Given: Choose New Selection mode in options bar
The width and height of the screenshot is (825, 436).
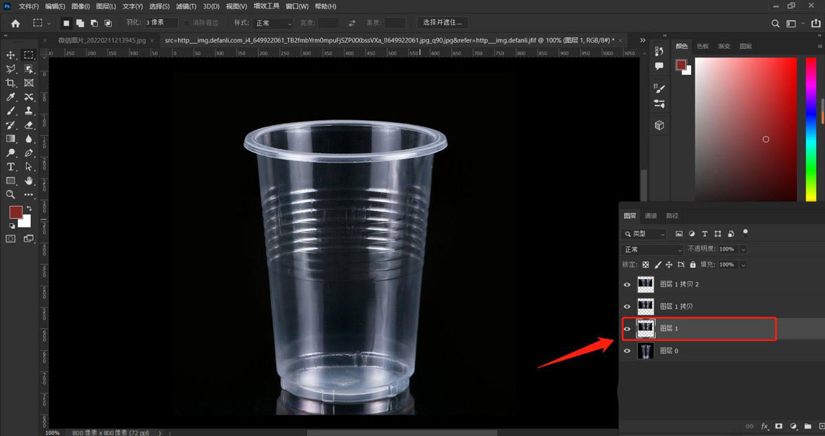Looking at the screenshot, I should (67, 23).
